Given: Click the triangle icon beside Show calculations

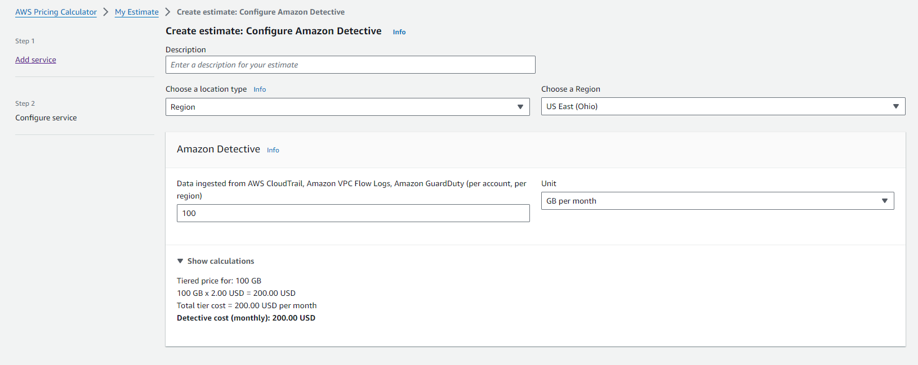Looking at the screenshot, I should point(180,261).
